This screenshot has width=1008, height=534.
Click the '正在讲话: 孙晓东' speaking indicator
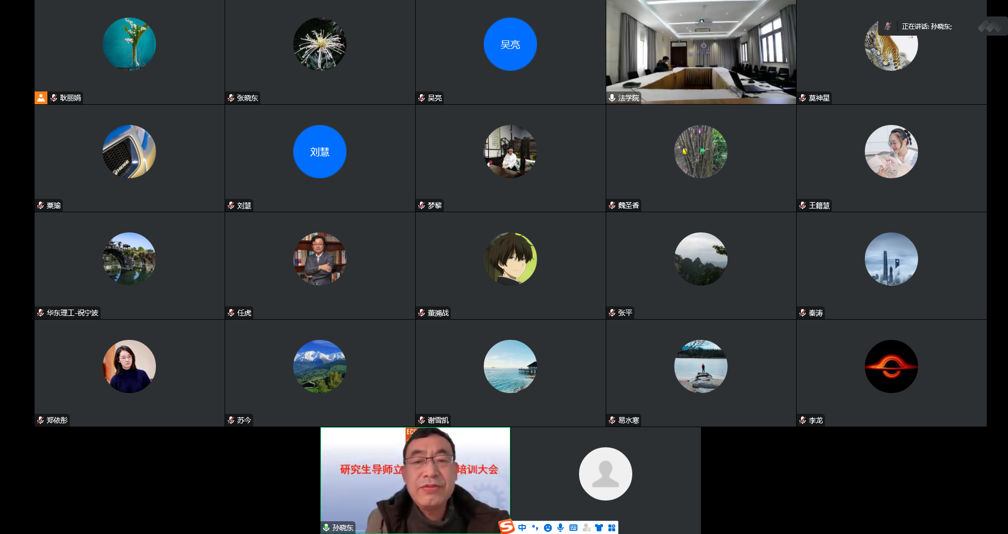pos(927,26)
